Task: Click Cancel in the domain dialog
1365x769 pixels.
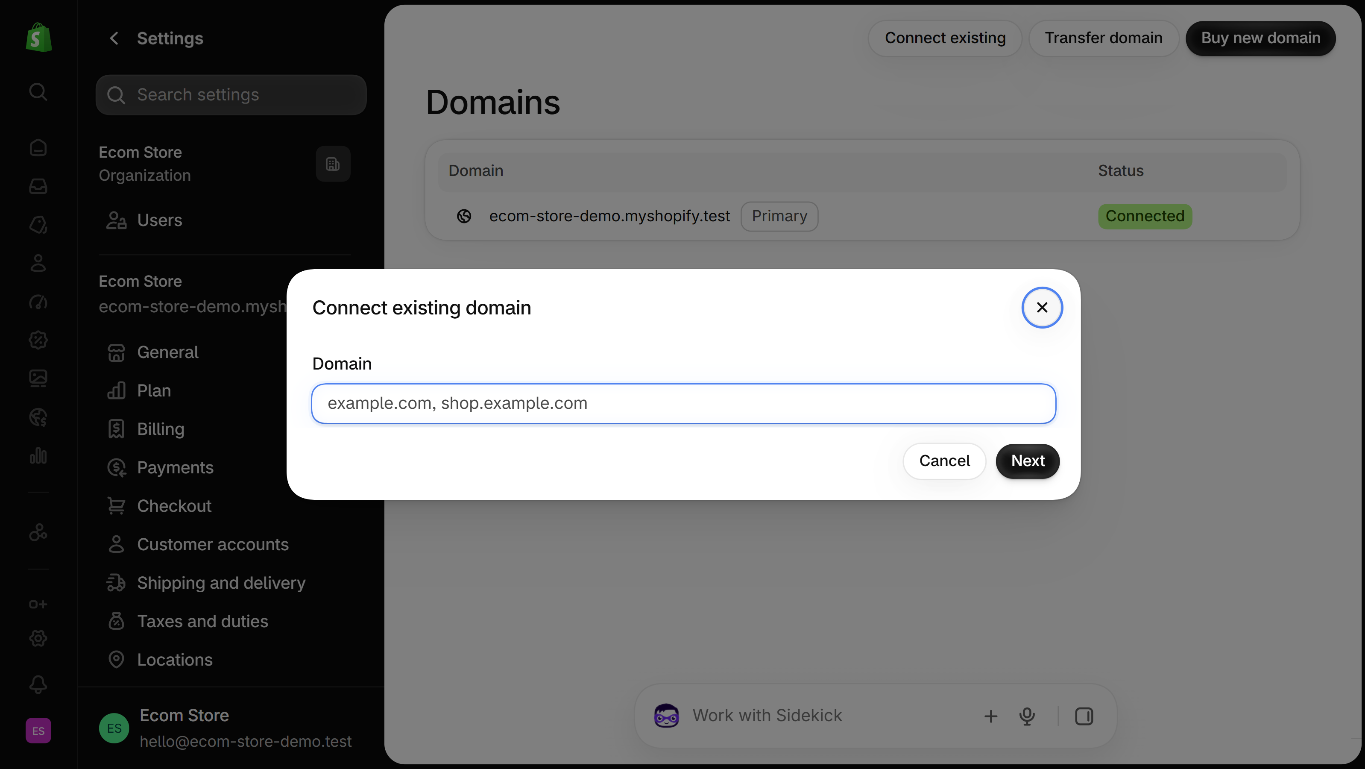Action: click(x=944, y=461)
